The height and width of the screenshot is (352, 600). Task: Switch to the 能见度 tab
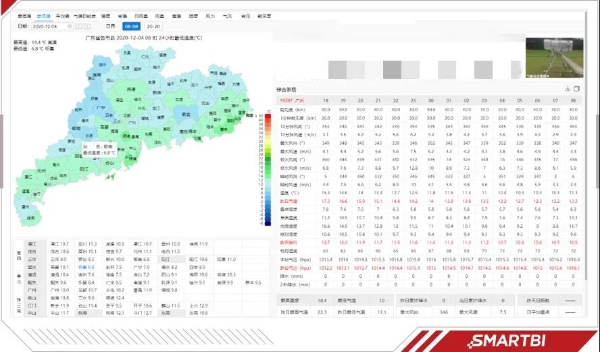click(264, 16)
